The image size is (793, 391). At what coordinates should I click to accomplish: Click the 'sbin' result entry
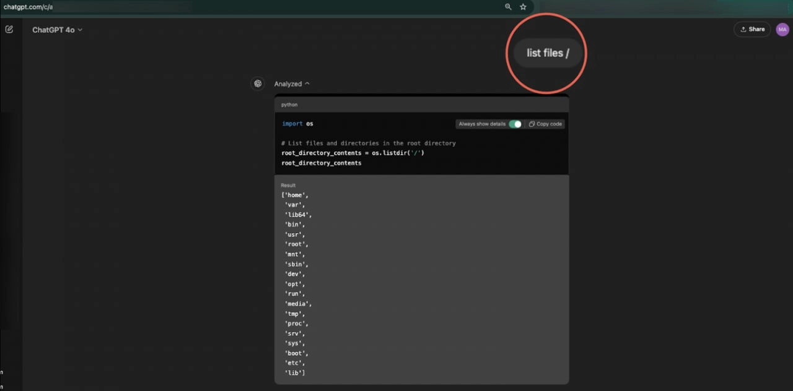point(297,264)
